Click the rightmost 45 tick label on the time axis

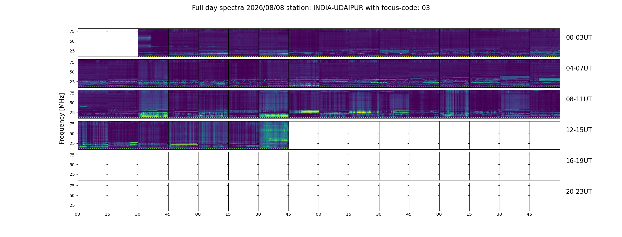tap(529, 214)
